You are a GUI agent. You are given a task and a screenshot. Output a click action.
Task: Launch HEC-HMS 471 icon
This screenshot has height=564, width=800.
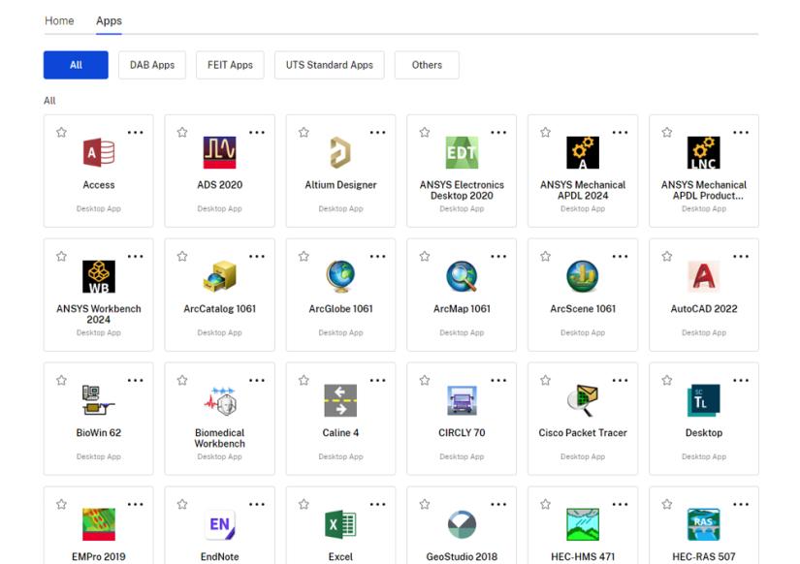pyautogui.click(x=583, y=524)
